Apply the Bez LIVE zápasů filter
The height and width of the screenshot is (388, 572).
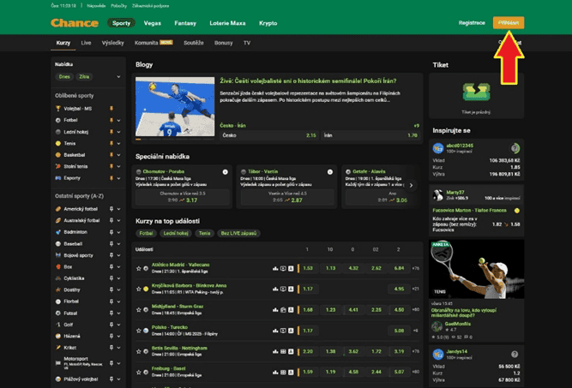point(238,233)
